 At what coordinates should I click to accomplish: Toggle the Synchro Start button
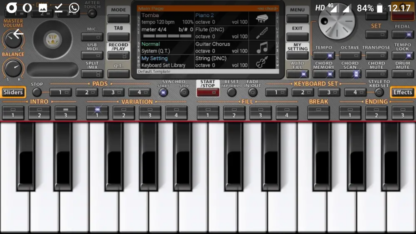pos(163,92)
